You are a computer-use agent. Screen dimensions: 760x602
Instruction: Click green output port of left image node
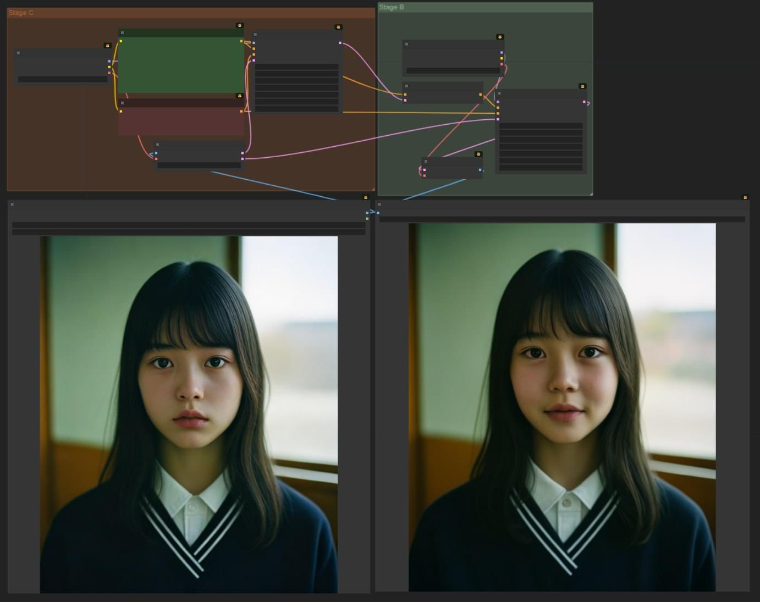[367, 219]
